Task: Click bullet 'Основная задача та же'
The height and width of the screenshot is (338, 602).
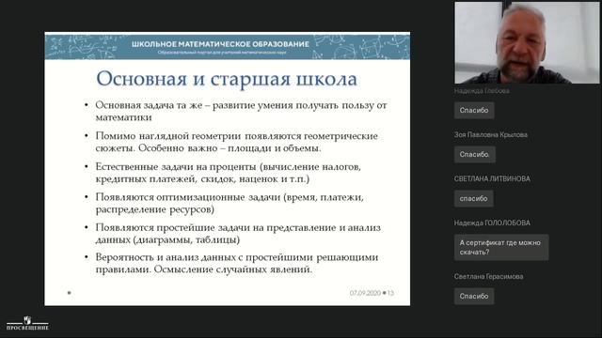Action: [241, 111]
